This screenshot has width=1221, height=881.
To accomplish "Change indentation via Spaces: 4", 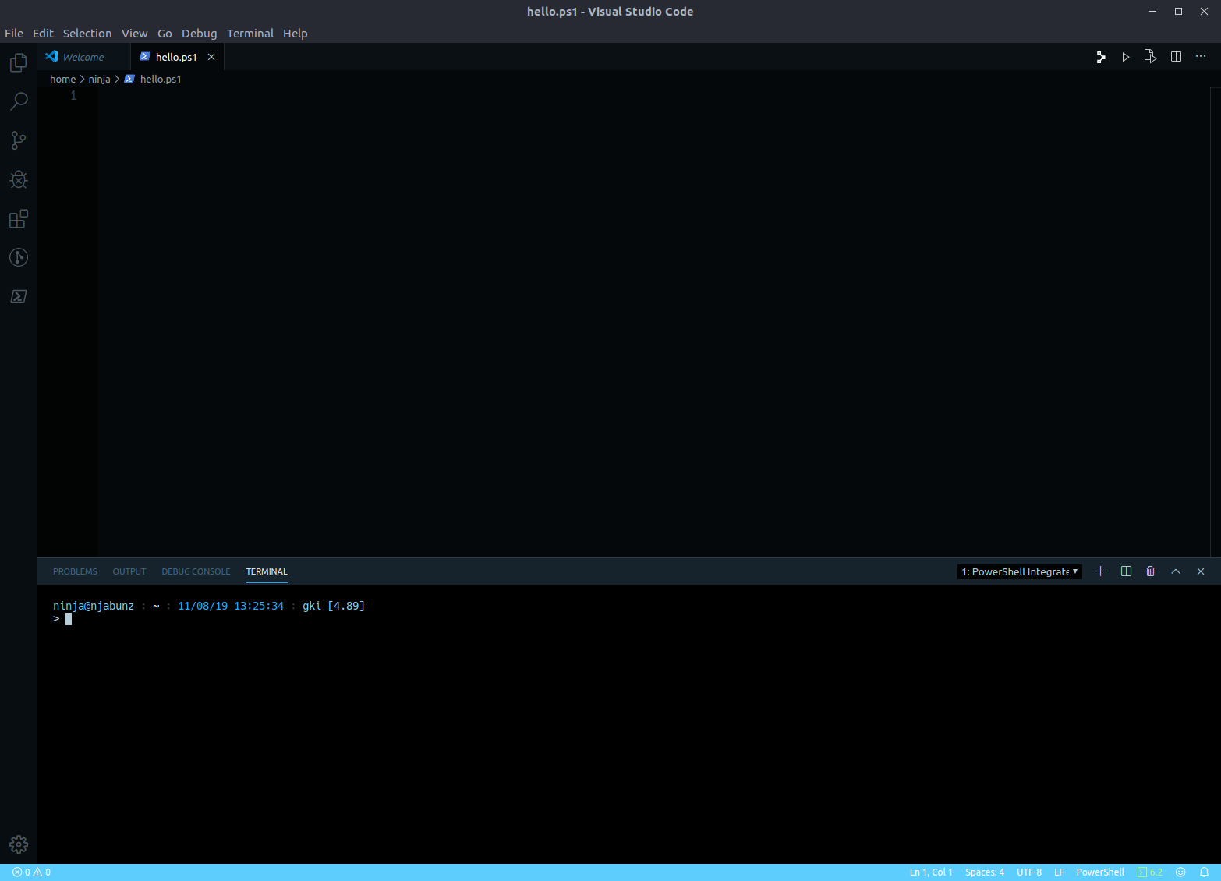I will 984,872.
